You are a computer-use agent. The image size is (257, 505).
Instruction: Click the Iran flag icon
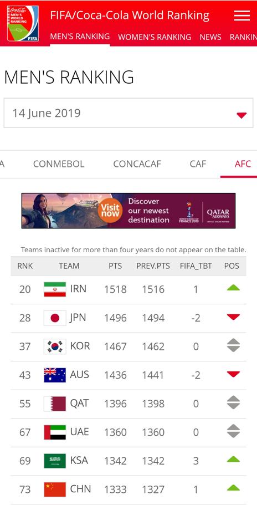click(x=55, y=289)
